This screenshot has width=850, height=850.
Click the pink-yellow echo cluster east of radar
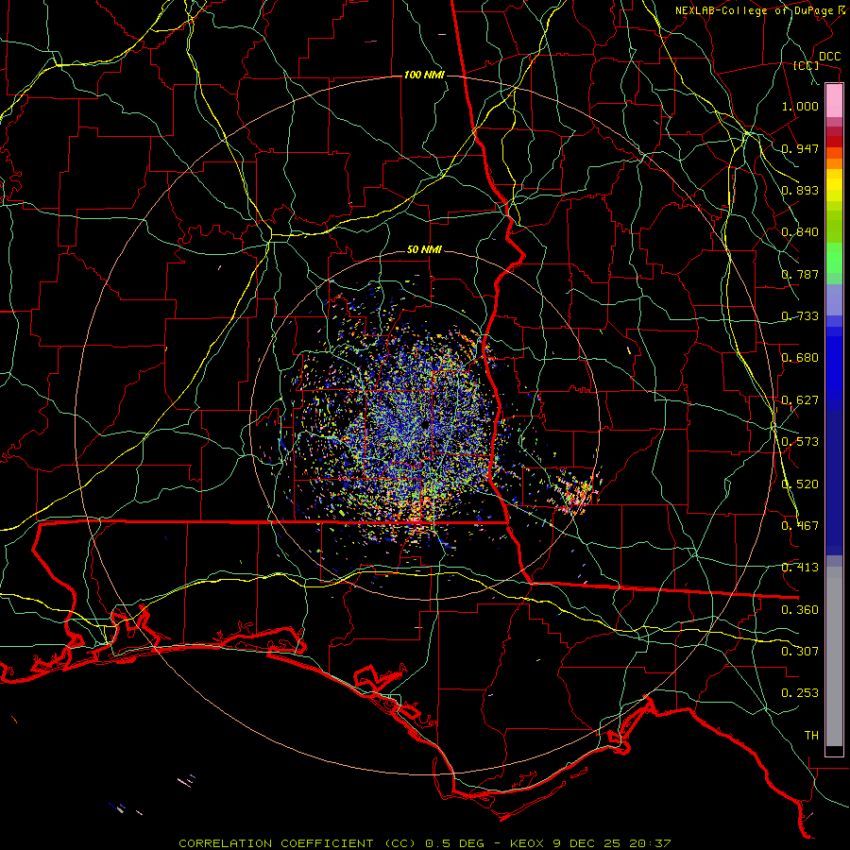click(x=576, y=493)
